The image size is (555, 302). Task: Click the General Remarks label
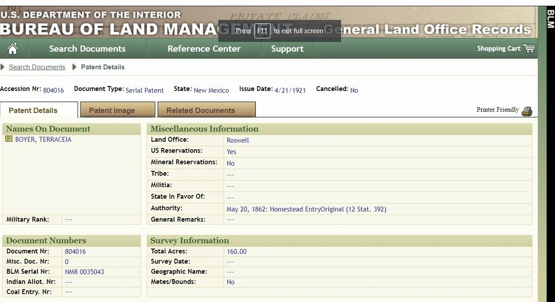(x=178, y=219)
